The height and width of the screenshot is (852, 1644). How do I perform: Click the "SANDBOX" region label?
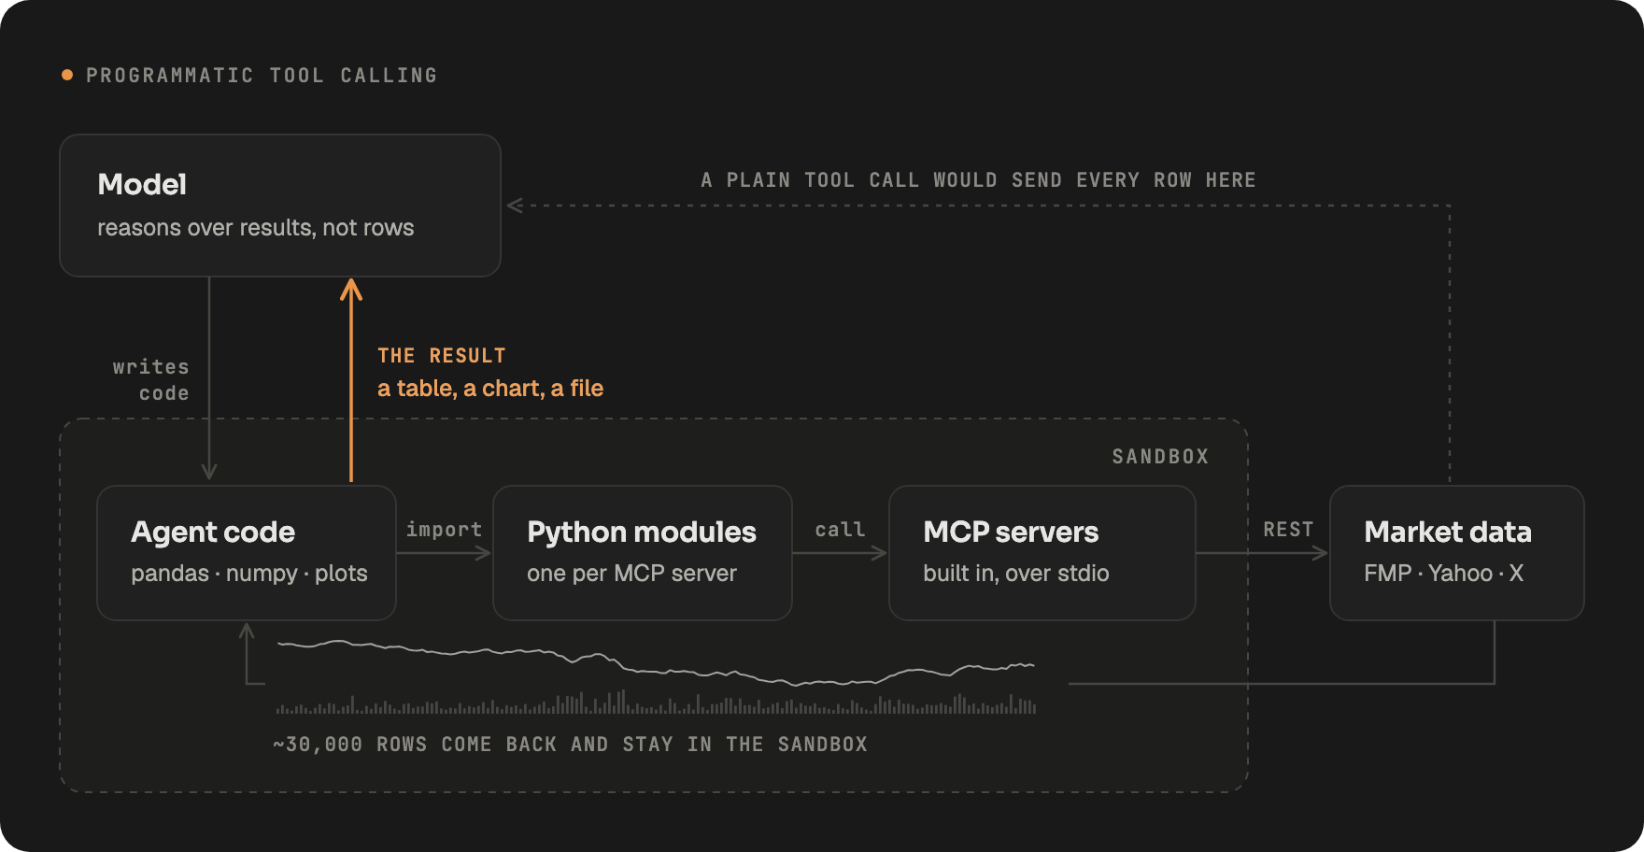(1160, 457)
